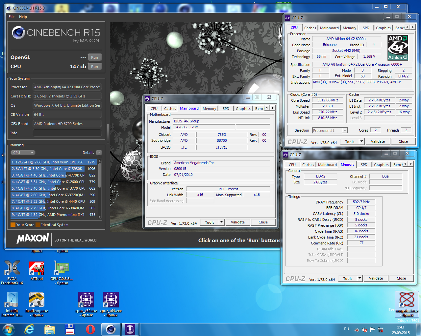Open Mainboard tab in top CPU-Z window
The height and width of the screenshot is (336, 421).
point(329,28)
